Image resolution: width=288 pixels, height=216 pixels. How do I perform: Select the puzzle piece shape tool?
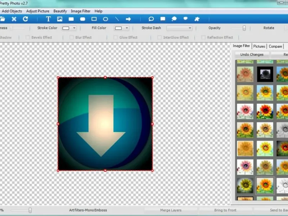coord(197,19)
